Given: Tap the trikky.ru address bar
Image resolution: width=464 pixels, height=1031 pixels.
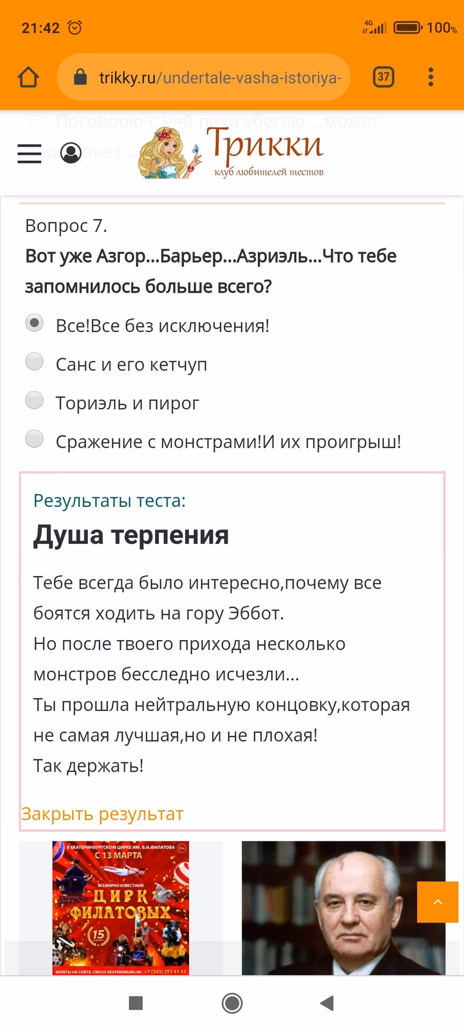Looking at the screenshot, I should 204,77.
